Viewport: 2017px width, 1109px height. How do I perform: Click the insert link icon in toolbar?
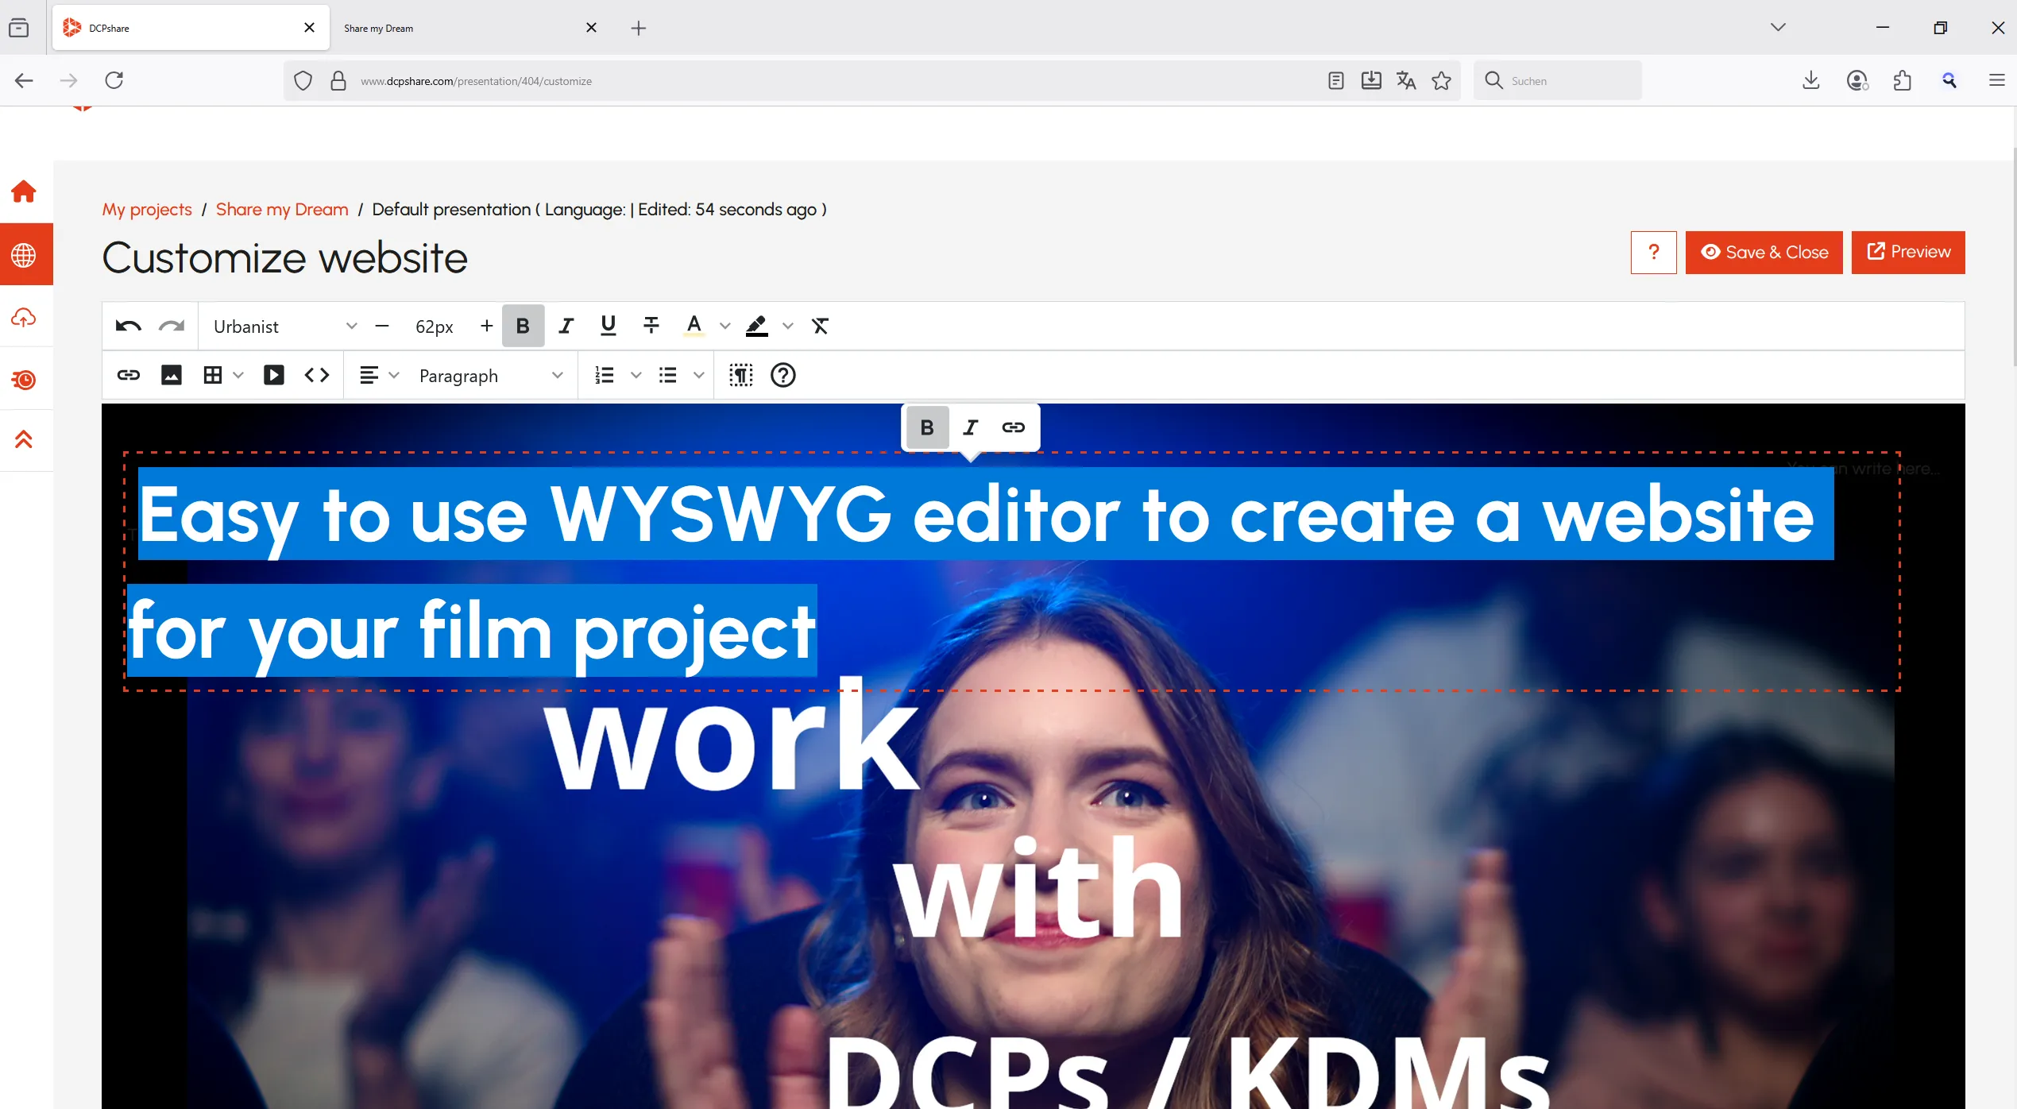128,375
